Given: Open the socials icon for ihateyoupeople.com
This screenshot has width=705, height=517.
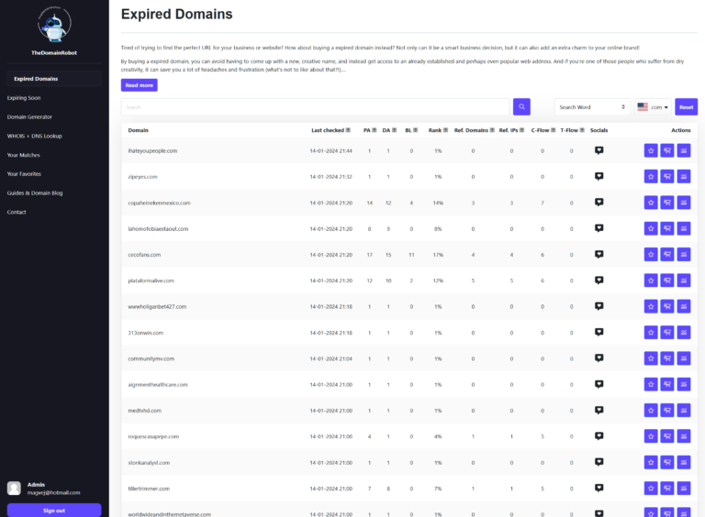Looking at the screenshot, I should [x=599, y=150].
